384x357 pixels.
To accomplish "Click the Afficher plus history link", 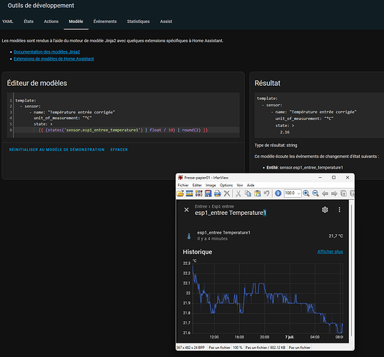I will (x=330, y=251).
